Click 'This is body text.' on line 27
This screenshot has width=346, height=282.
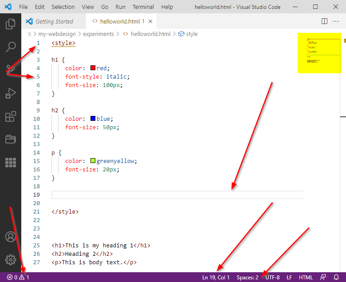click(92, 262)
